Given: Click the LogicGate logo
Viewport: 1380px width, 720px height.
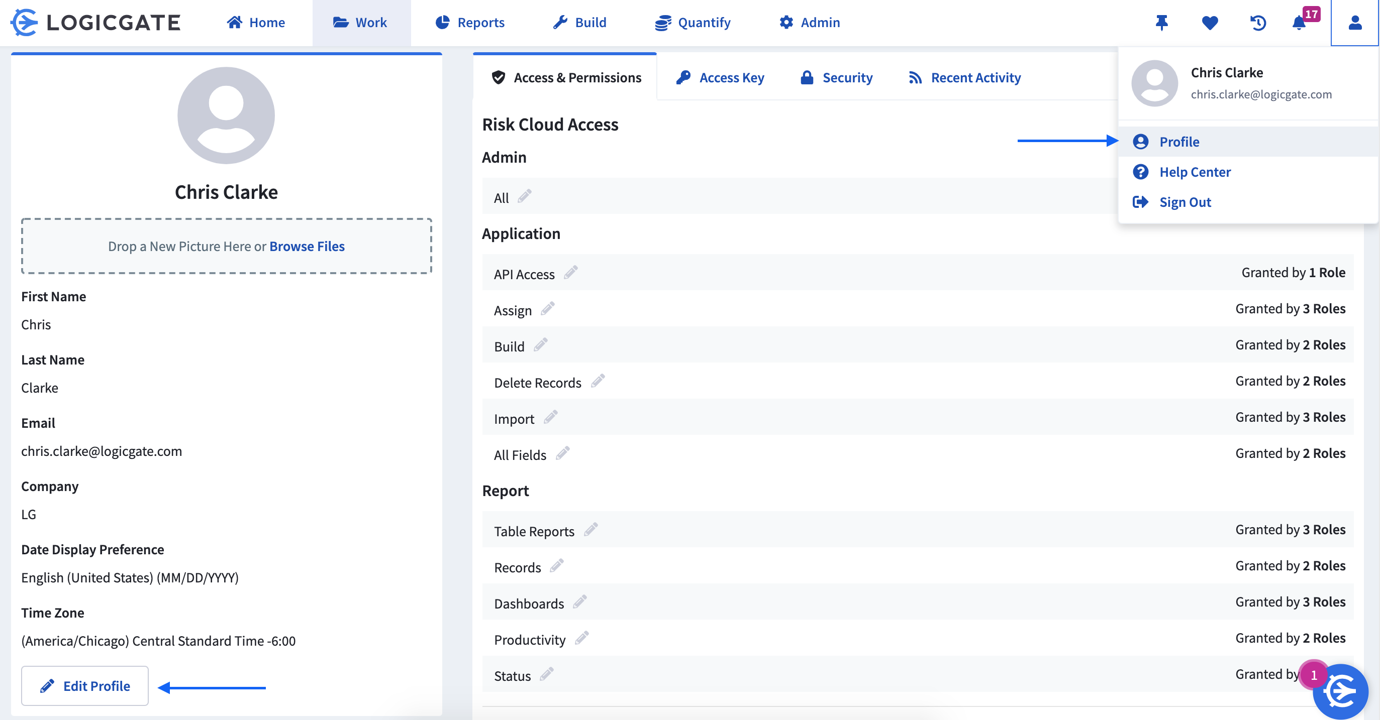Looking at the screenshot, I should tap(96, 23).
